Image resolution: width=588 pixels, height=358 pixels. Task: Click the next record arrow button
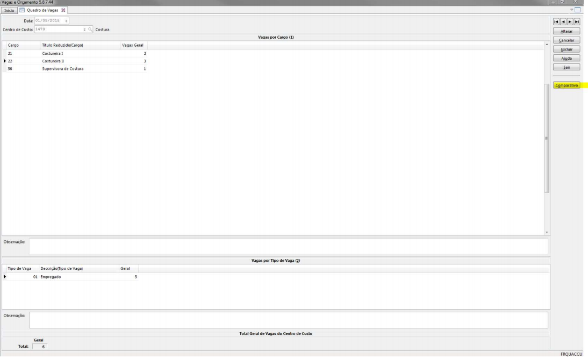(x=570, y=22)
